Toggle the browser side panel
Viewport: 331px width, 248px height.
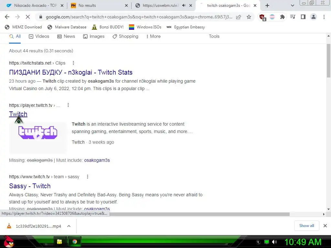pyautogui.click(x=303, y=17)
